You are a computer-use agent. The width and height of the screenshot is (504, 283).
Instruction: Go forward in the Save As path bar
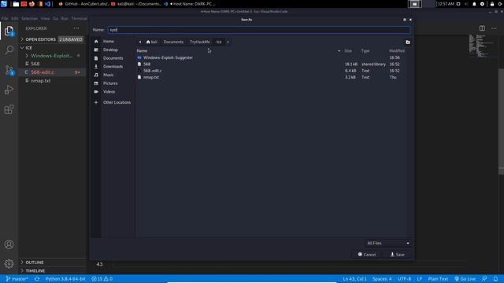coord(228,42)
